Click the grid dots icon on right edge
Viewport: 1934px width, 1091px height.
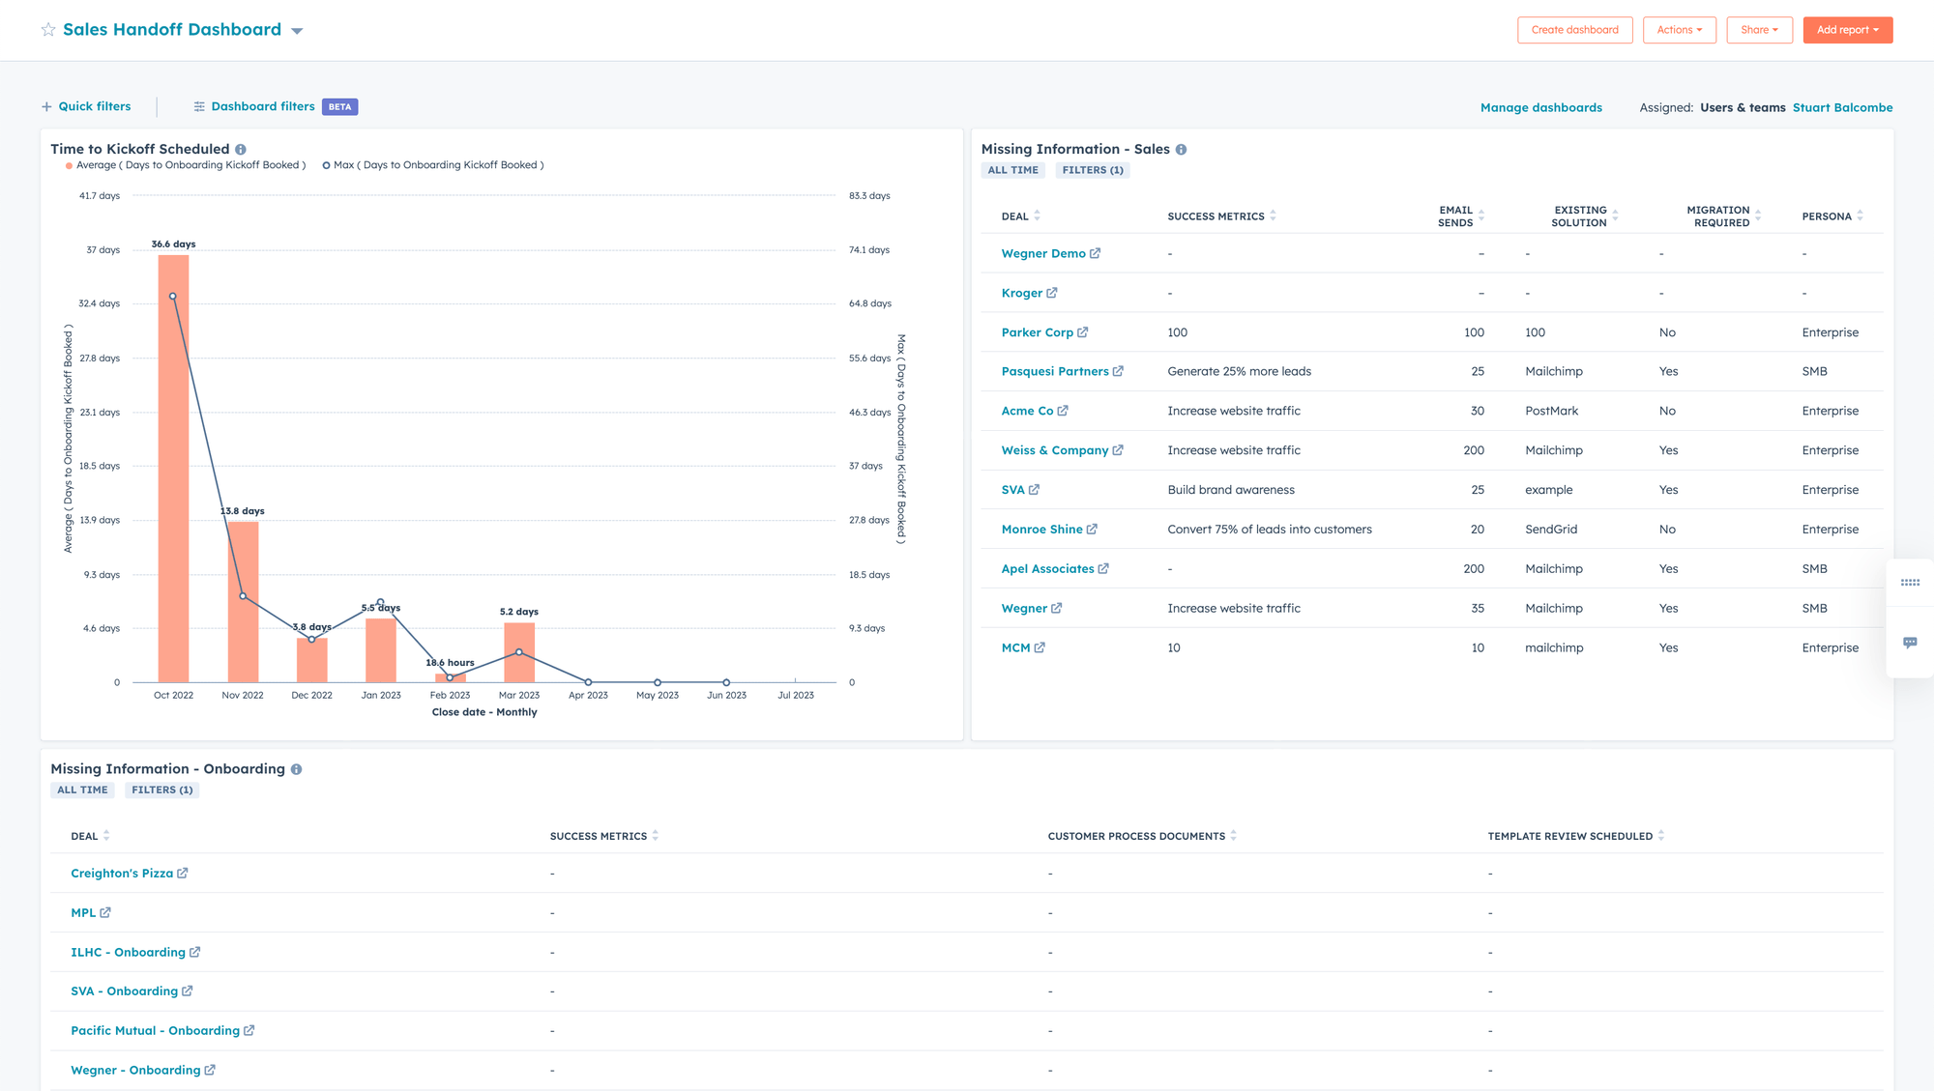(x=1910, y=583)
